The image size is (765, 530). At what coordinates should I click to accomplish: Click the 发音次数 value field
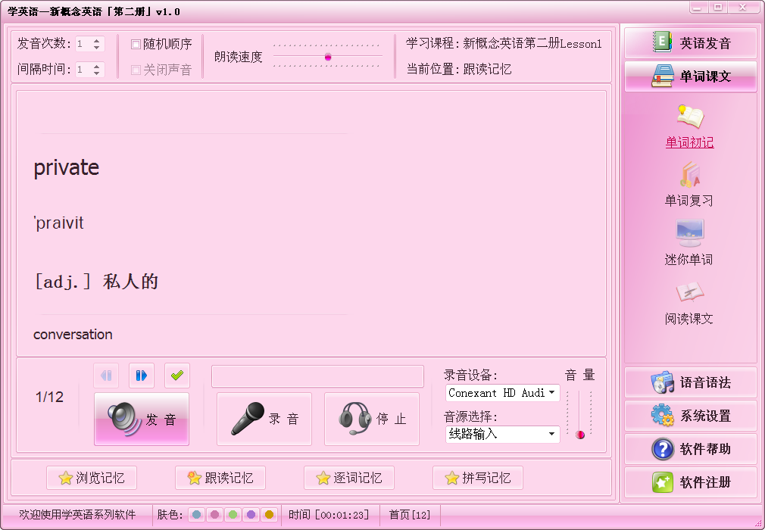83,45
